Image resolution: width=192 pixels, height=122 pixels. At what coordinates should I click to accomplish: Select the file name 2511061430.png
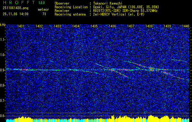tap(16, 8)
